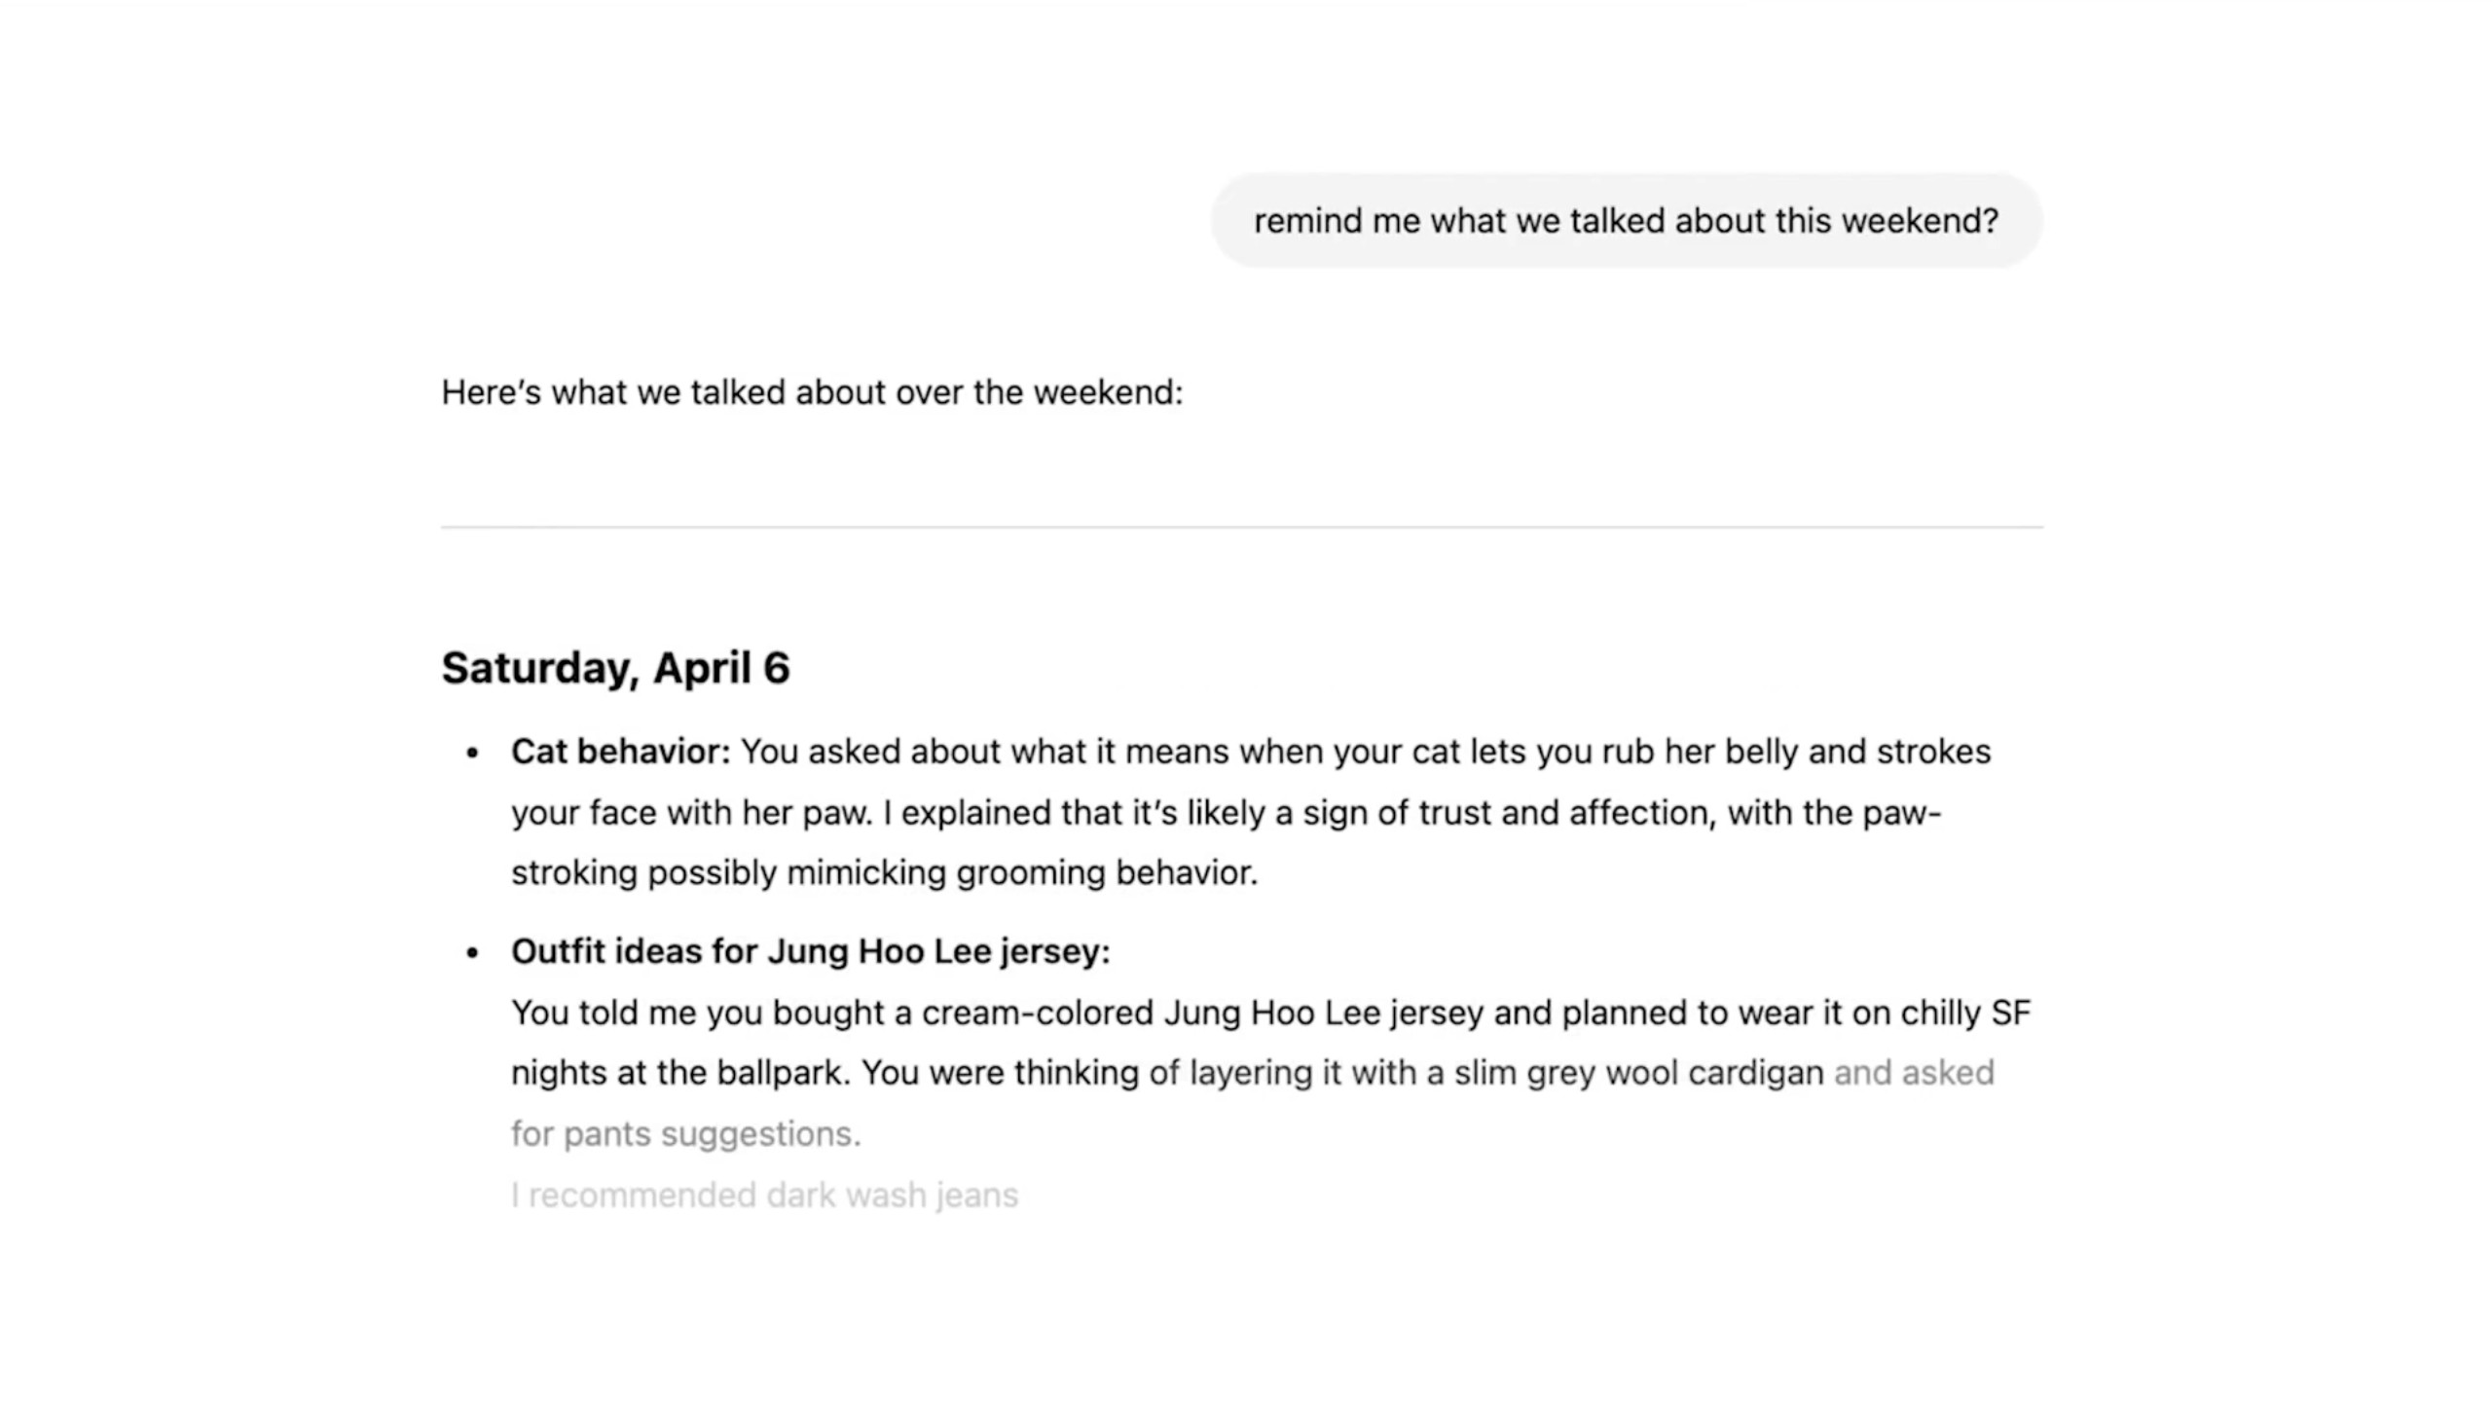
Task: Click the "Here's what we talked about" intro line
Action: pos(812,392)
